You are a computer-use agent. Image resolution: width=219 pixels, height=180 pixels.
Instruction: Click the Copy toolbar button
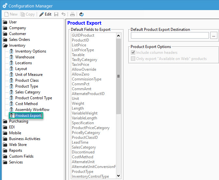(x=28, y=14)
